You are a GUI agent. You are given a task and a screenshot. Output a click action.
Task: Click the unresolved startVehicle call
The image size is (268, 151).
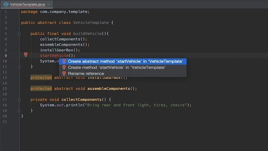point(54,56)
